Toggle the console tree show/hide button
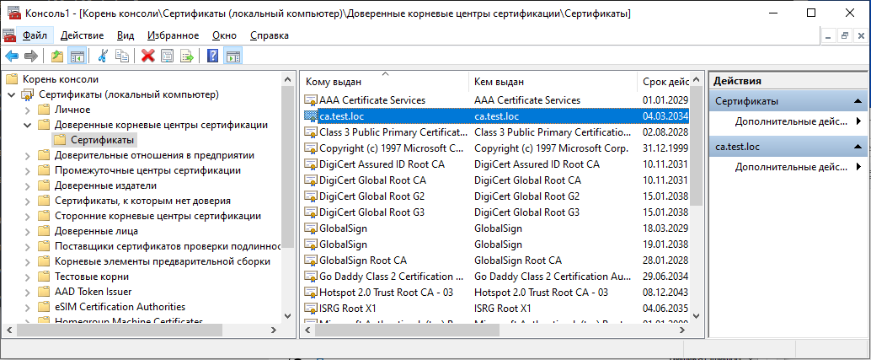Image resolution: width=871 pixels, height=360 pixels. pos(77,56)
